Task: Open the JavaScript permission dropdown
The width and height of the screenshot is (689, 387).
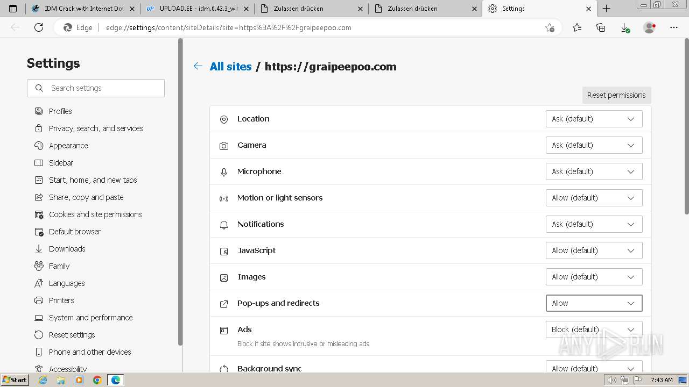Action: (x=594, y=250)
